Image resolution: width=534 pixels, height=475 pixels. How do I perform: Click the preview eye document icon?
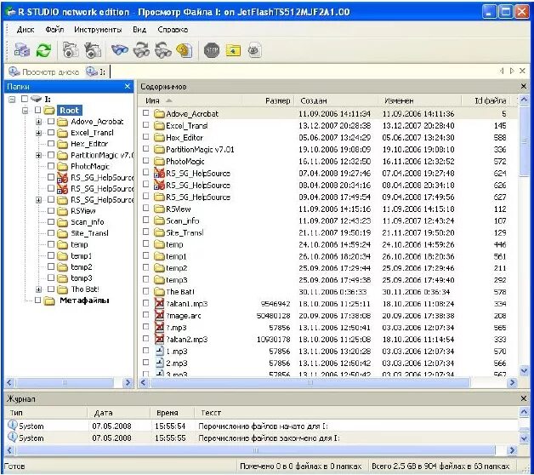(255, 50)
